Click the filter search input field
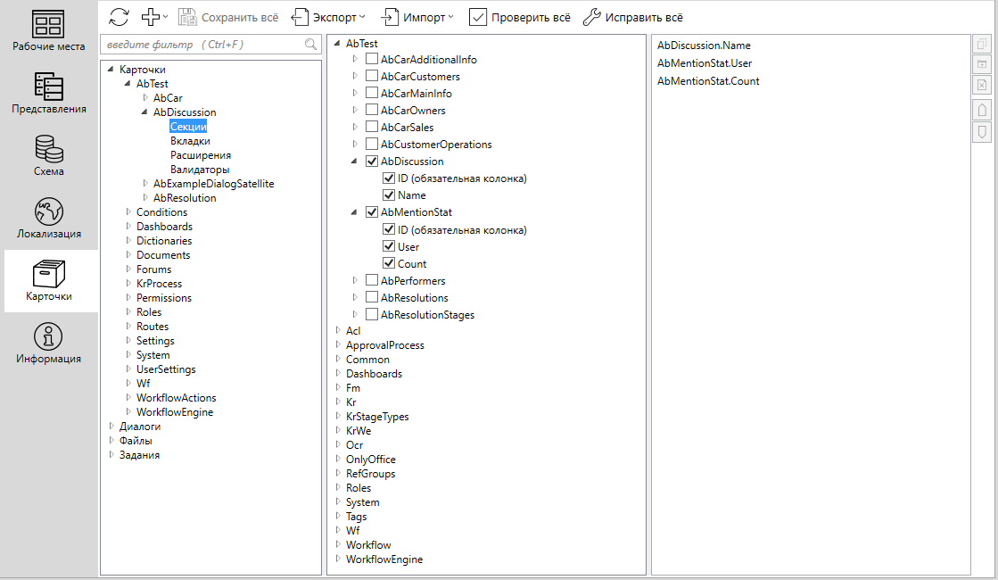 tap(203, 45)
